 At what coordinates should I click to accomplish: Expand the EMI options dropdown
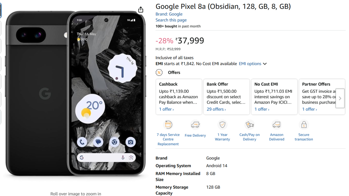[252, 64]
